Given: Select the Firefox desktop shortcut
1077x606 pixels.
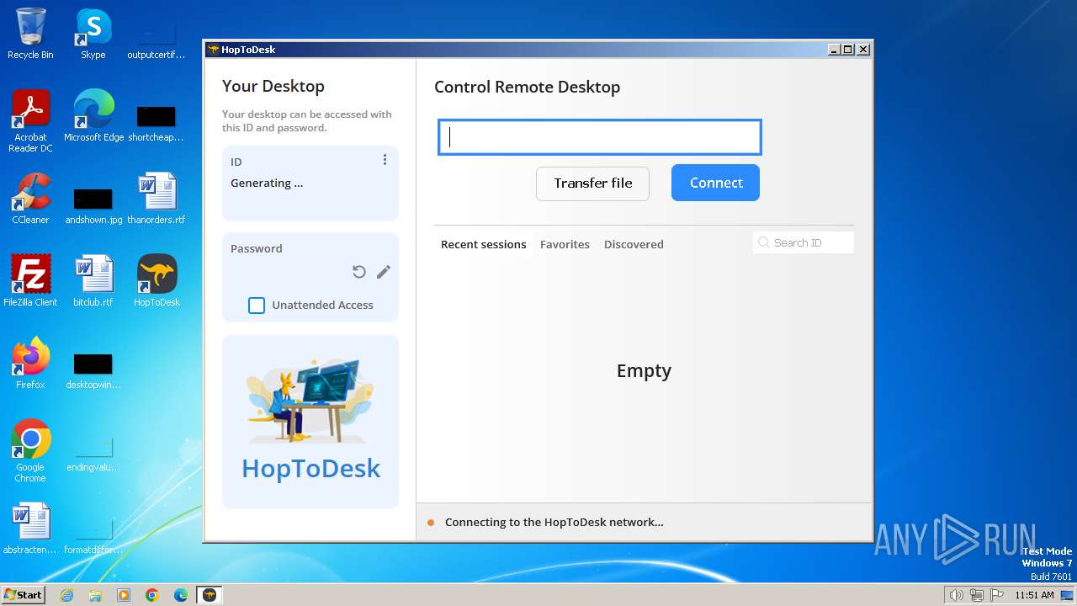Looking at the screenshot, I should (x=30, y=364).
